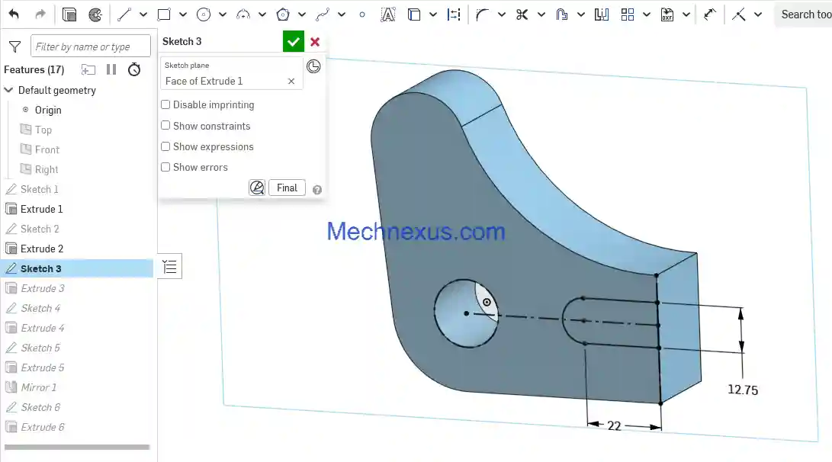The height and width of the screenshot is (462, 832).
Task: Select the Center point circle tool
Action: (204, 14)
